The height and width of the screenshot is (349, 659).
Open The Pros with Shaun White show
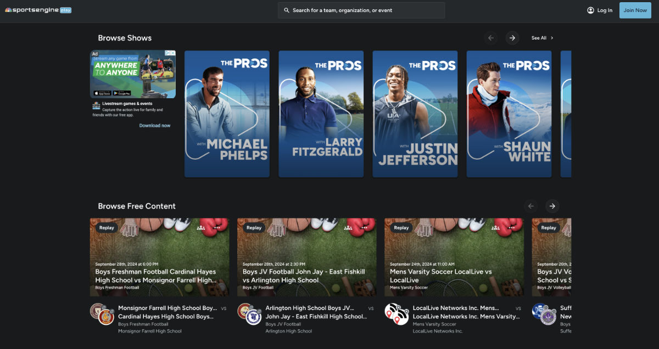click(509, 114)
